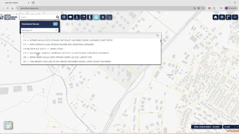Screen dimensions: 239x134
Task: Open the layers stack tool
Action: (x=70, y=17)
